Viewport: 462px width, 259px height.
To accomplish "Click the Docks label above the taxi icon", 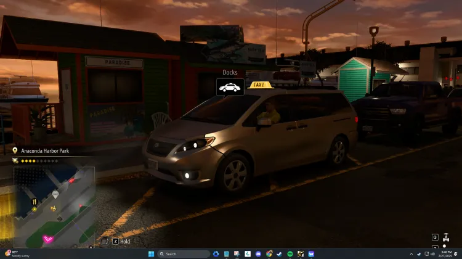I will click(x=230, y=72).
